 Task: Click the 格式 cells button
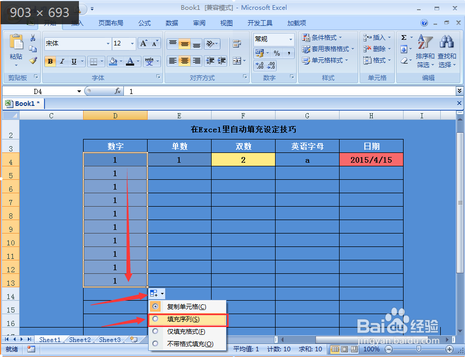[x=377, y=60]
